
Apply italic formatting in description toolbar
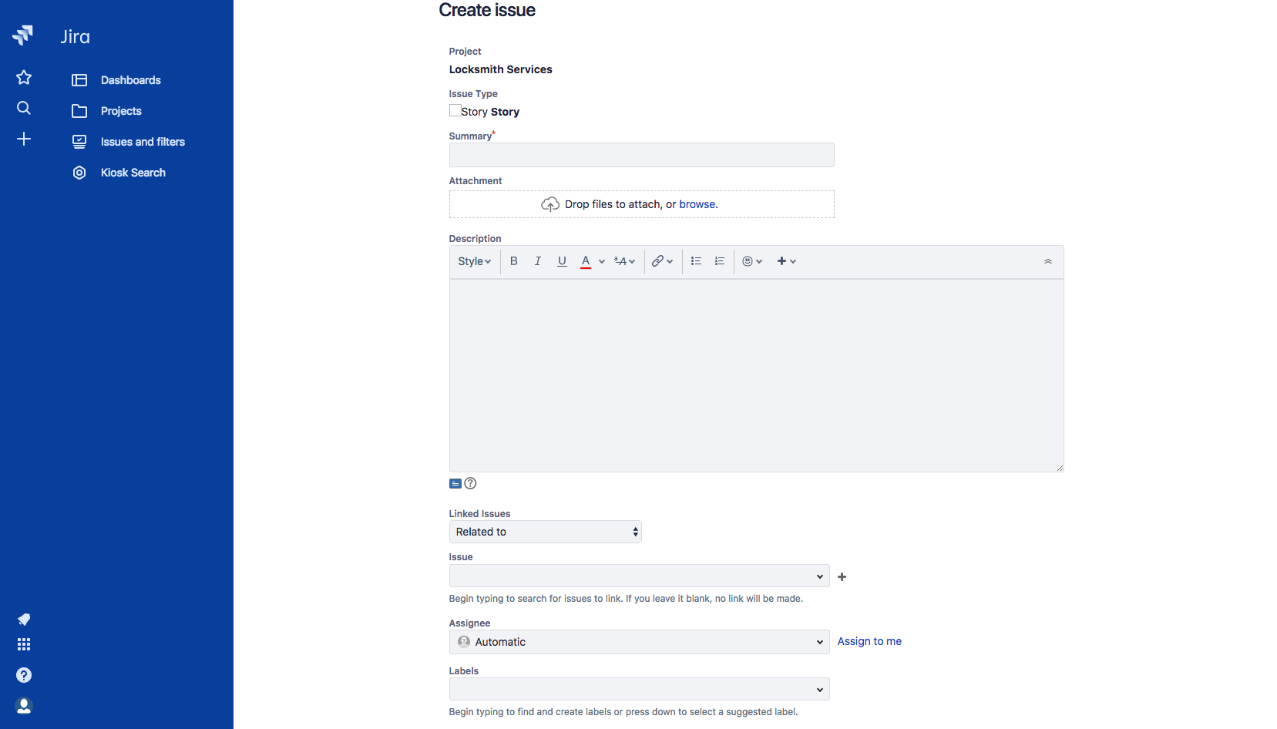pyautogui.click(x=538, y=261)
